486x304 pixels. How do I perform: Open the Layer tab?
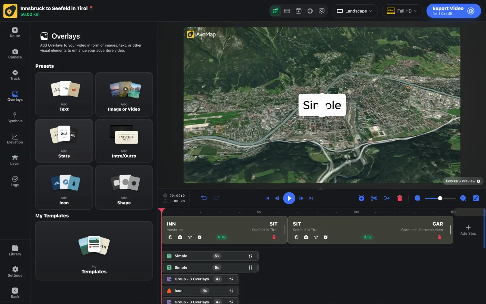[x=15, y=160]
